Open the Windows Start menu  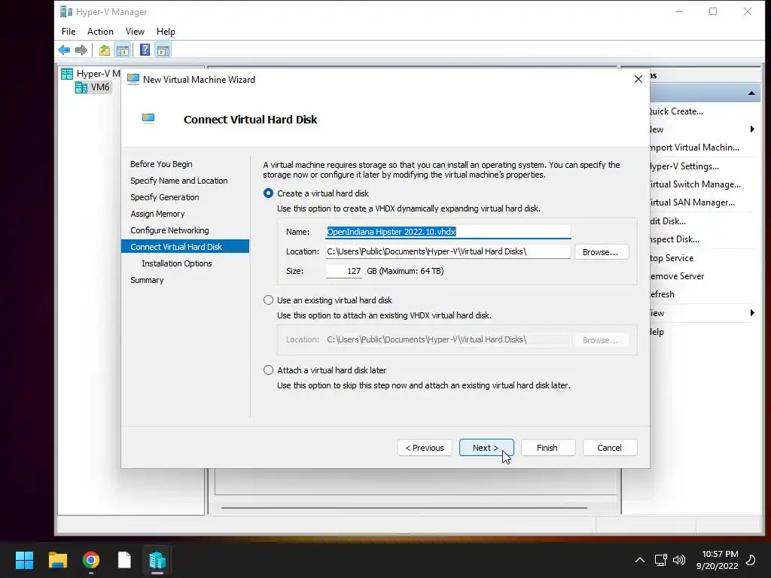(24, 560)
